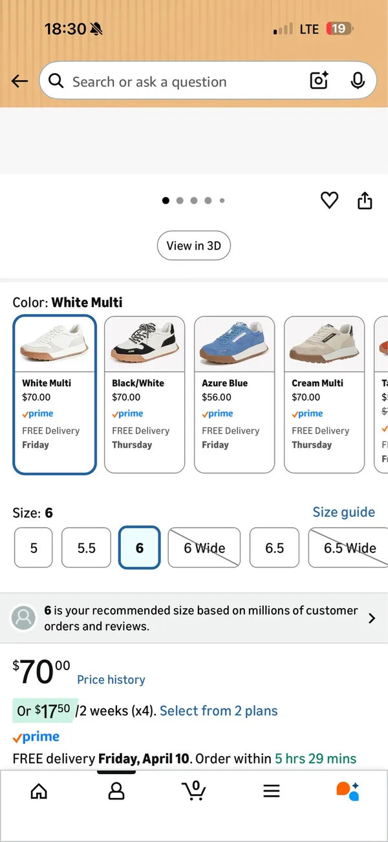This screenshot has width=388, height=842.
Task: Tap the first image carousel dot
Action: coord(166,201)
